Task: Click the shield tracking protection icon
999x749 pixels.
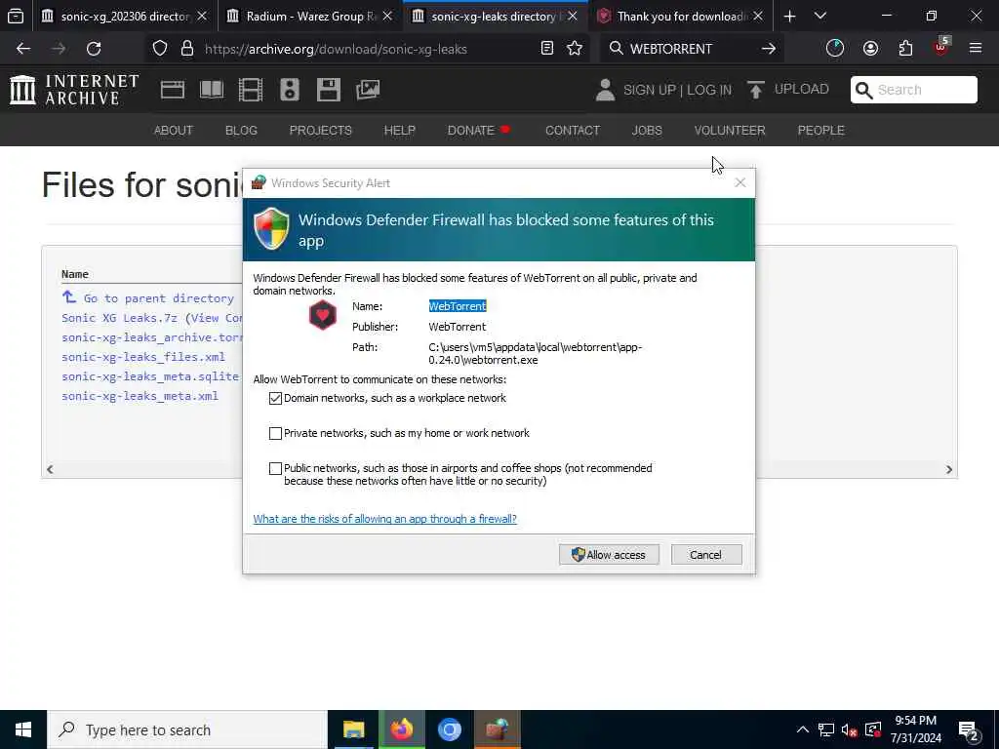Action: click(x=160, y=49)
